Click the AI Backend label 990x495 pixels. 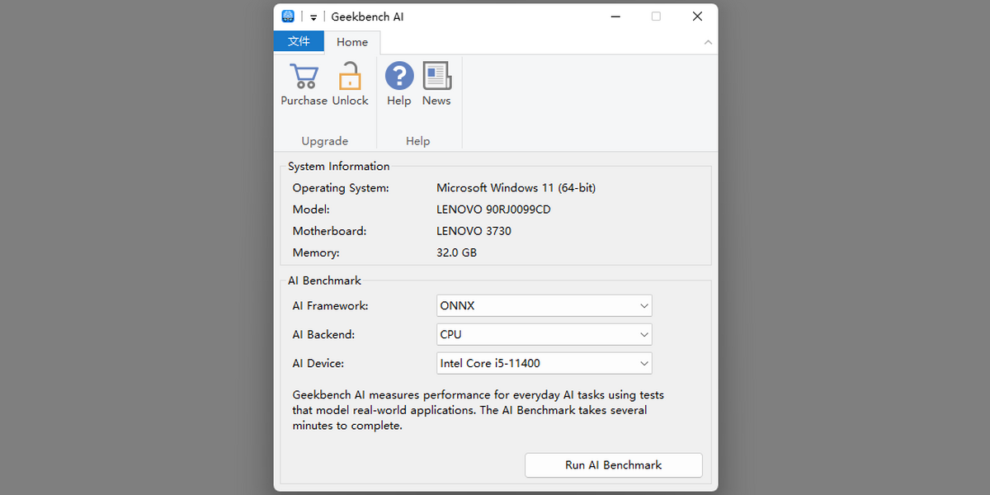323,334
